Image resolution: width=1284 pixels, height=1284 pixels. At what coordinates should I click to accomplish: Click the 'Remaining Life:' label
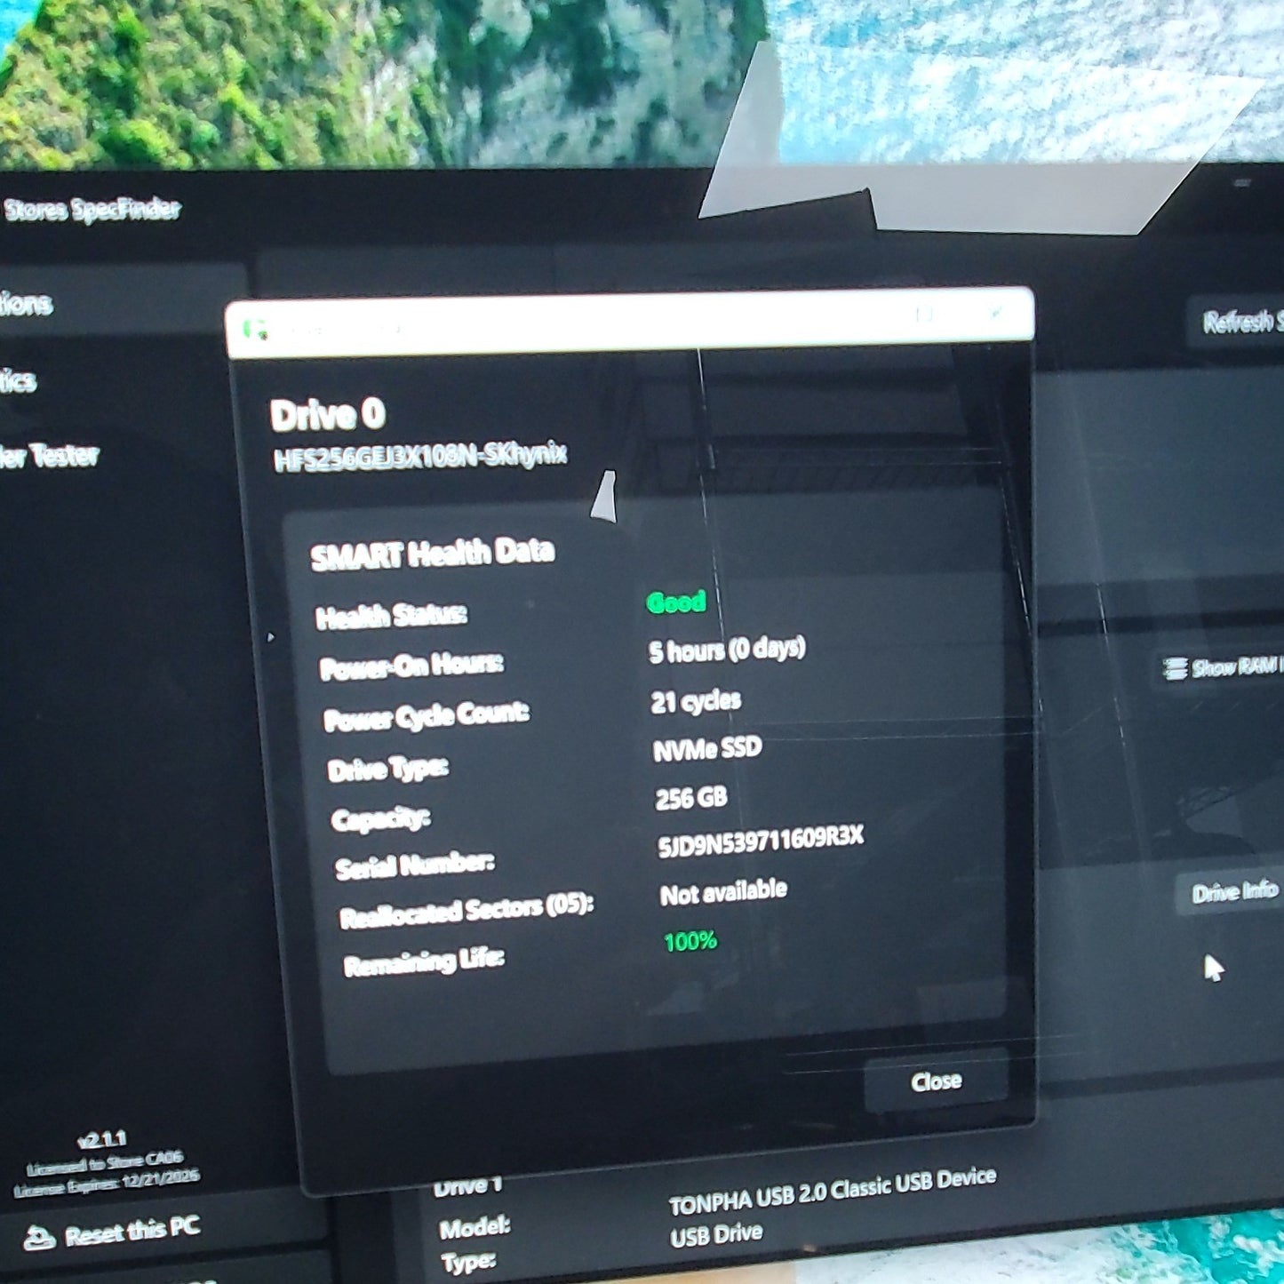tap(423, 962)
